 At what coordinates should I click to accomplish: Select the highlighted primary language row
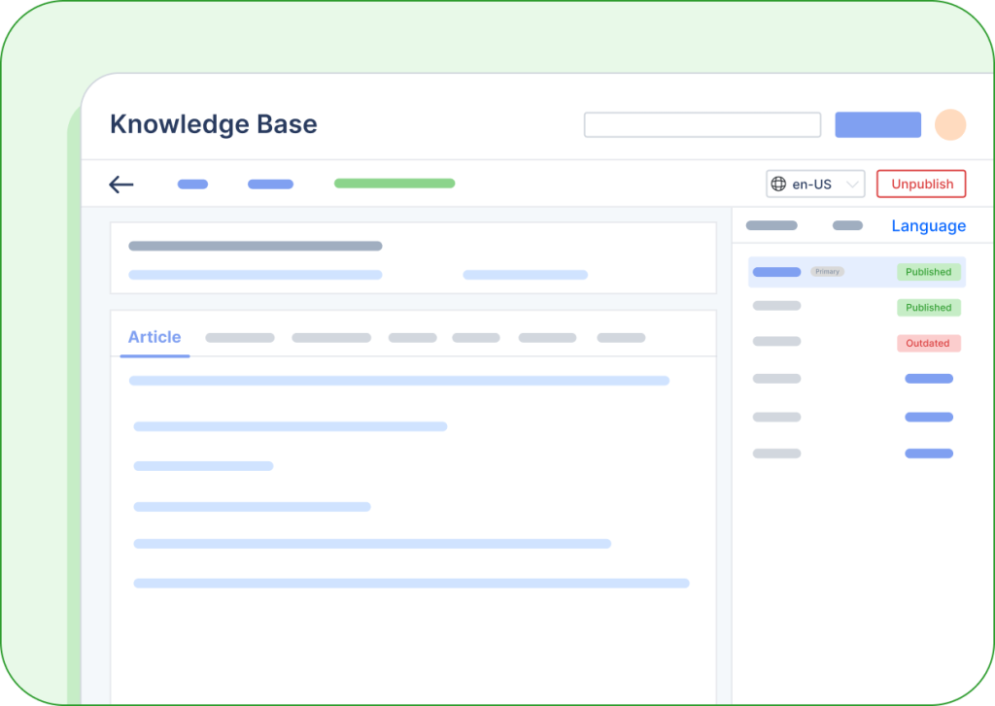[x=855, y=272]
